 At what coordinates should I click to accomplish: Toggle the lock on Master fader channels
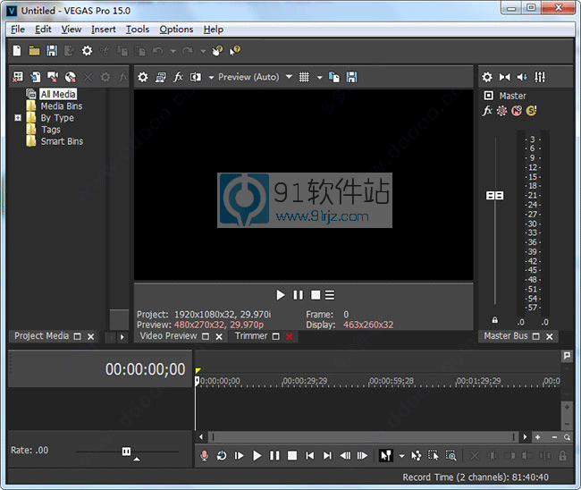pyautogui.click(x=494, y=320)
